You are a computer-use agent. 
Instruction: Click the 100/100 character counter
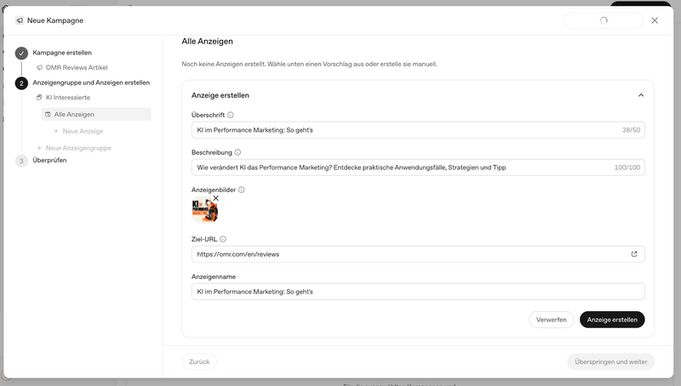point(627,167)
